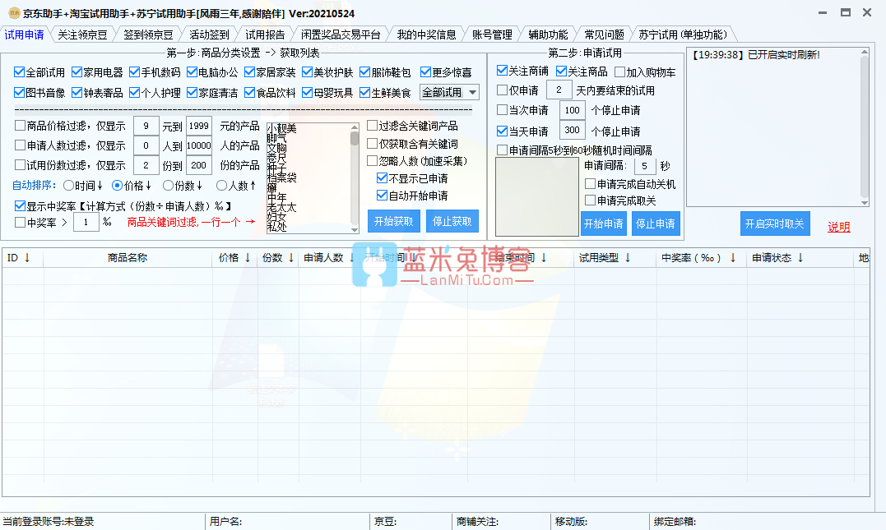Image resolution: width=886 pixels, height=530 pixels.
Task: Switch to the 辅助功能 tab
Action: tap(548, 35)
